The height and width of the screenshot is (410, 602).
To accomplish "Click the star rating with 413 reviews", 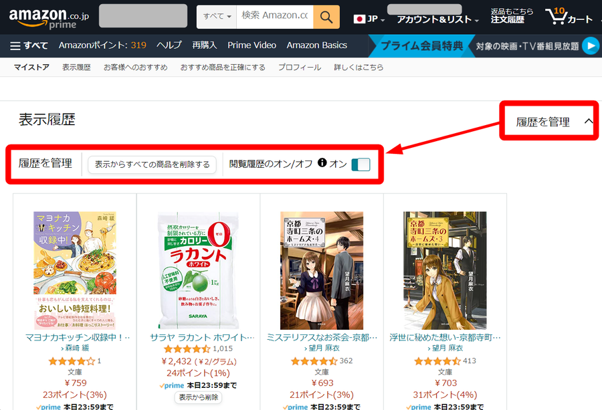I will point(437,361).
